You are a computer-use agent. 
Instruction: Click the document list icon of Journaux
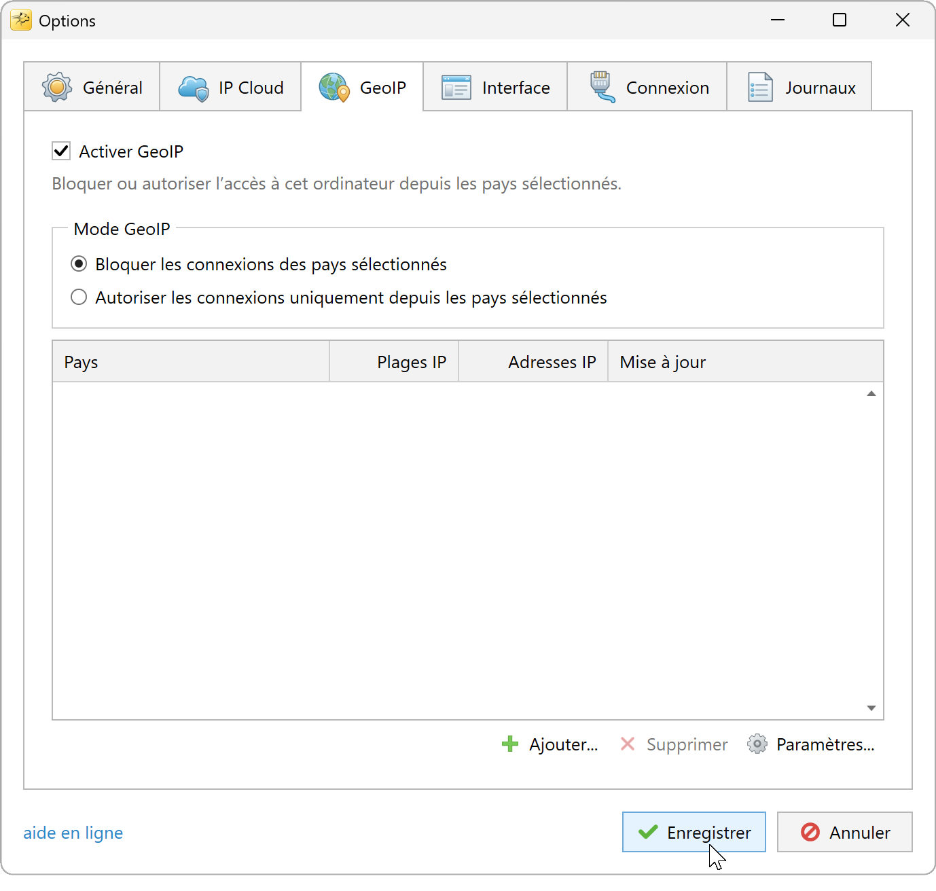pyautogui.click(x=760, y=87)
